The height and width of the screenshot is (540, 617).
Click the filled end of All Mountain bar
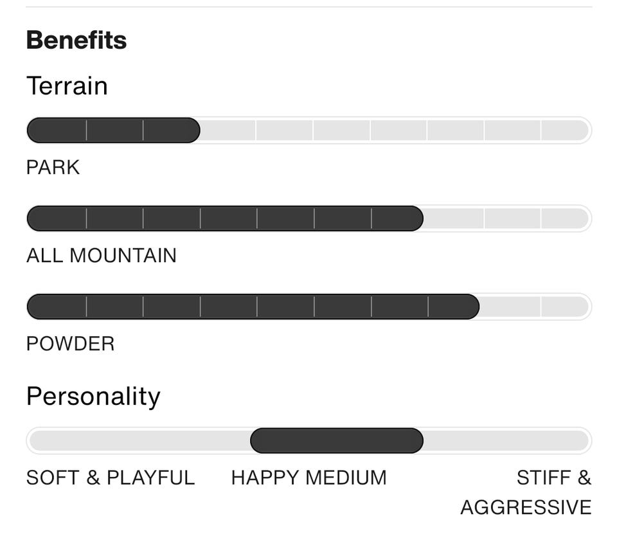(397, 219)
